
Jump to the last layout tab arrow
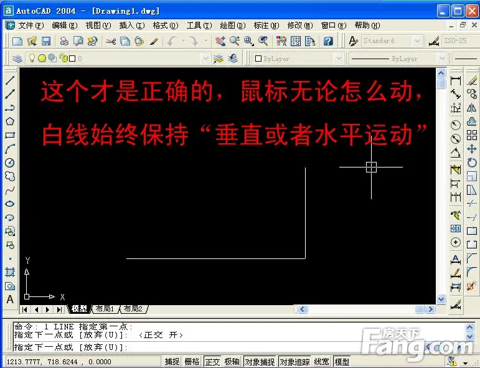[x=59, y=309]
